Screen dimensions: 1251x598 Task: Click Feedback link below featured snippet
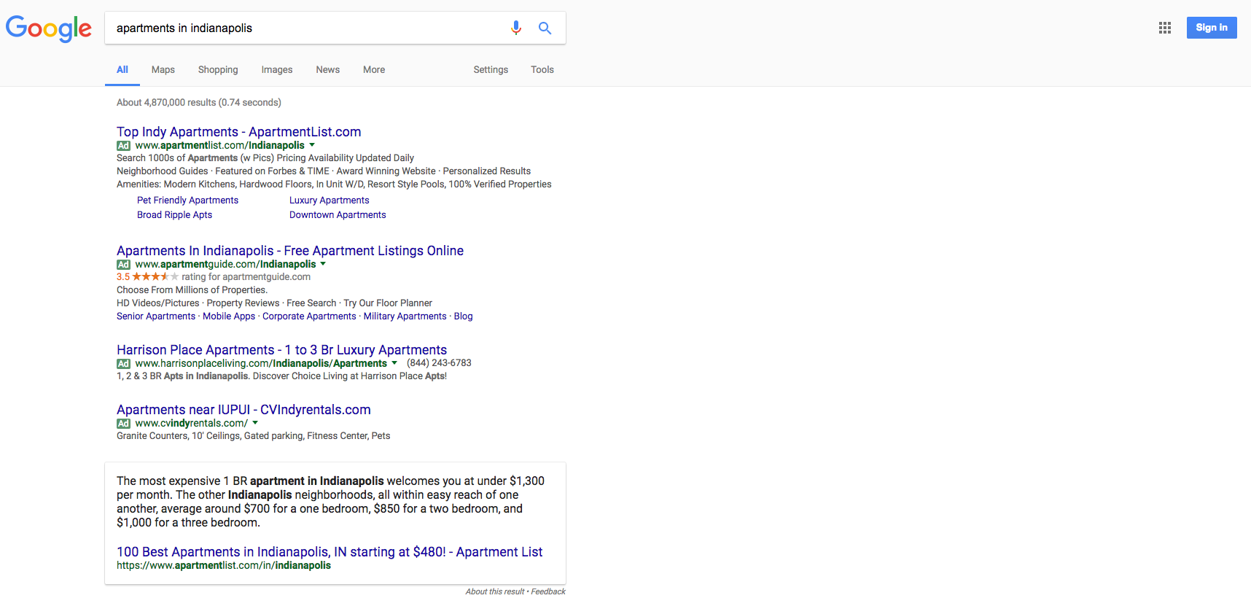point(548,591)
